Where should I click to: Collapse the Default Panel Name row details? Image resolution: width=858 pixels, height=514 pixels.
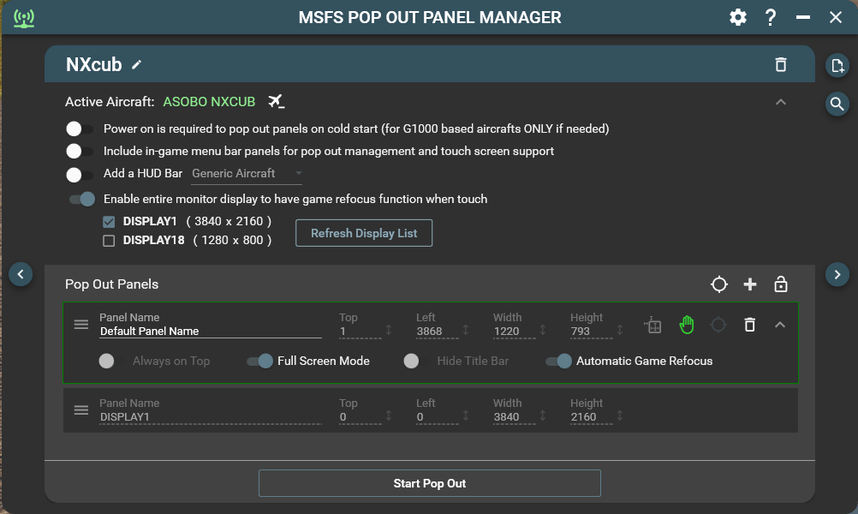click(780, 325)
